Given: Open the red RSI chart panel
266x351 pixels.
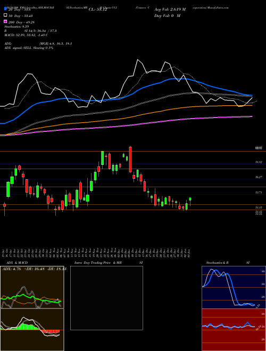Looking at the screenshot, I should coord(234,330).
